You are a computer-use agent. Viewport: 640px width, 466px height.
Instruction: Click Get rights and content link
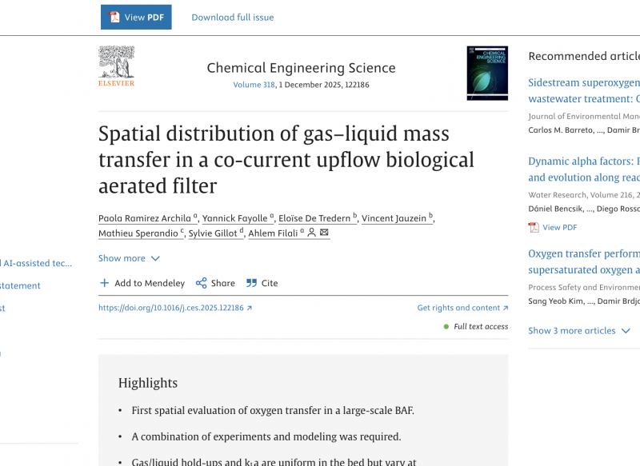tap(462, 308)
